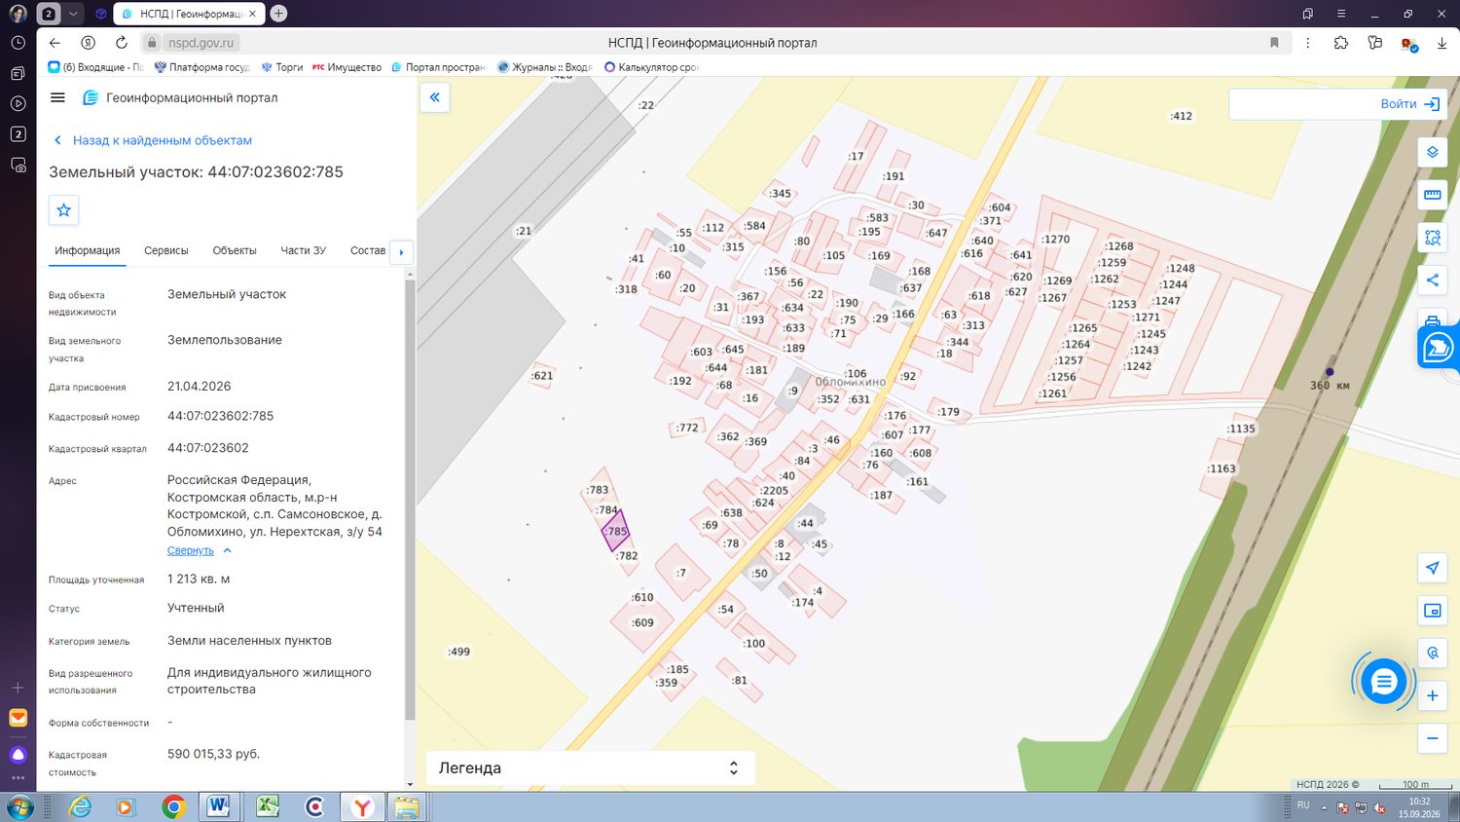The height and width of the screenshot is (822, 1460).
Task: Switch to the Части ЗУ tab
Action: tap(304, 251)
